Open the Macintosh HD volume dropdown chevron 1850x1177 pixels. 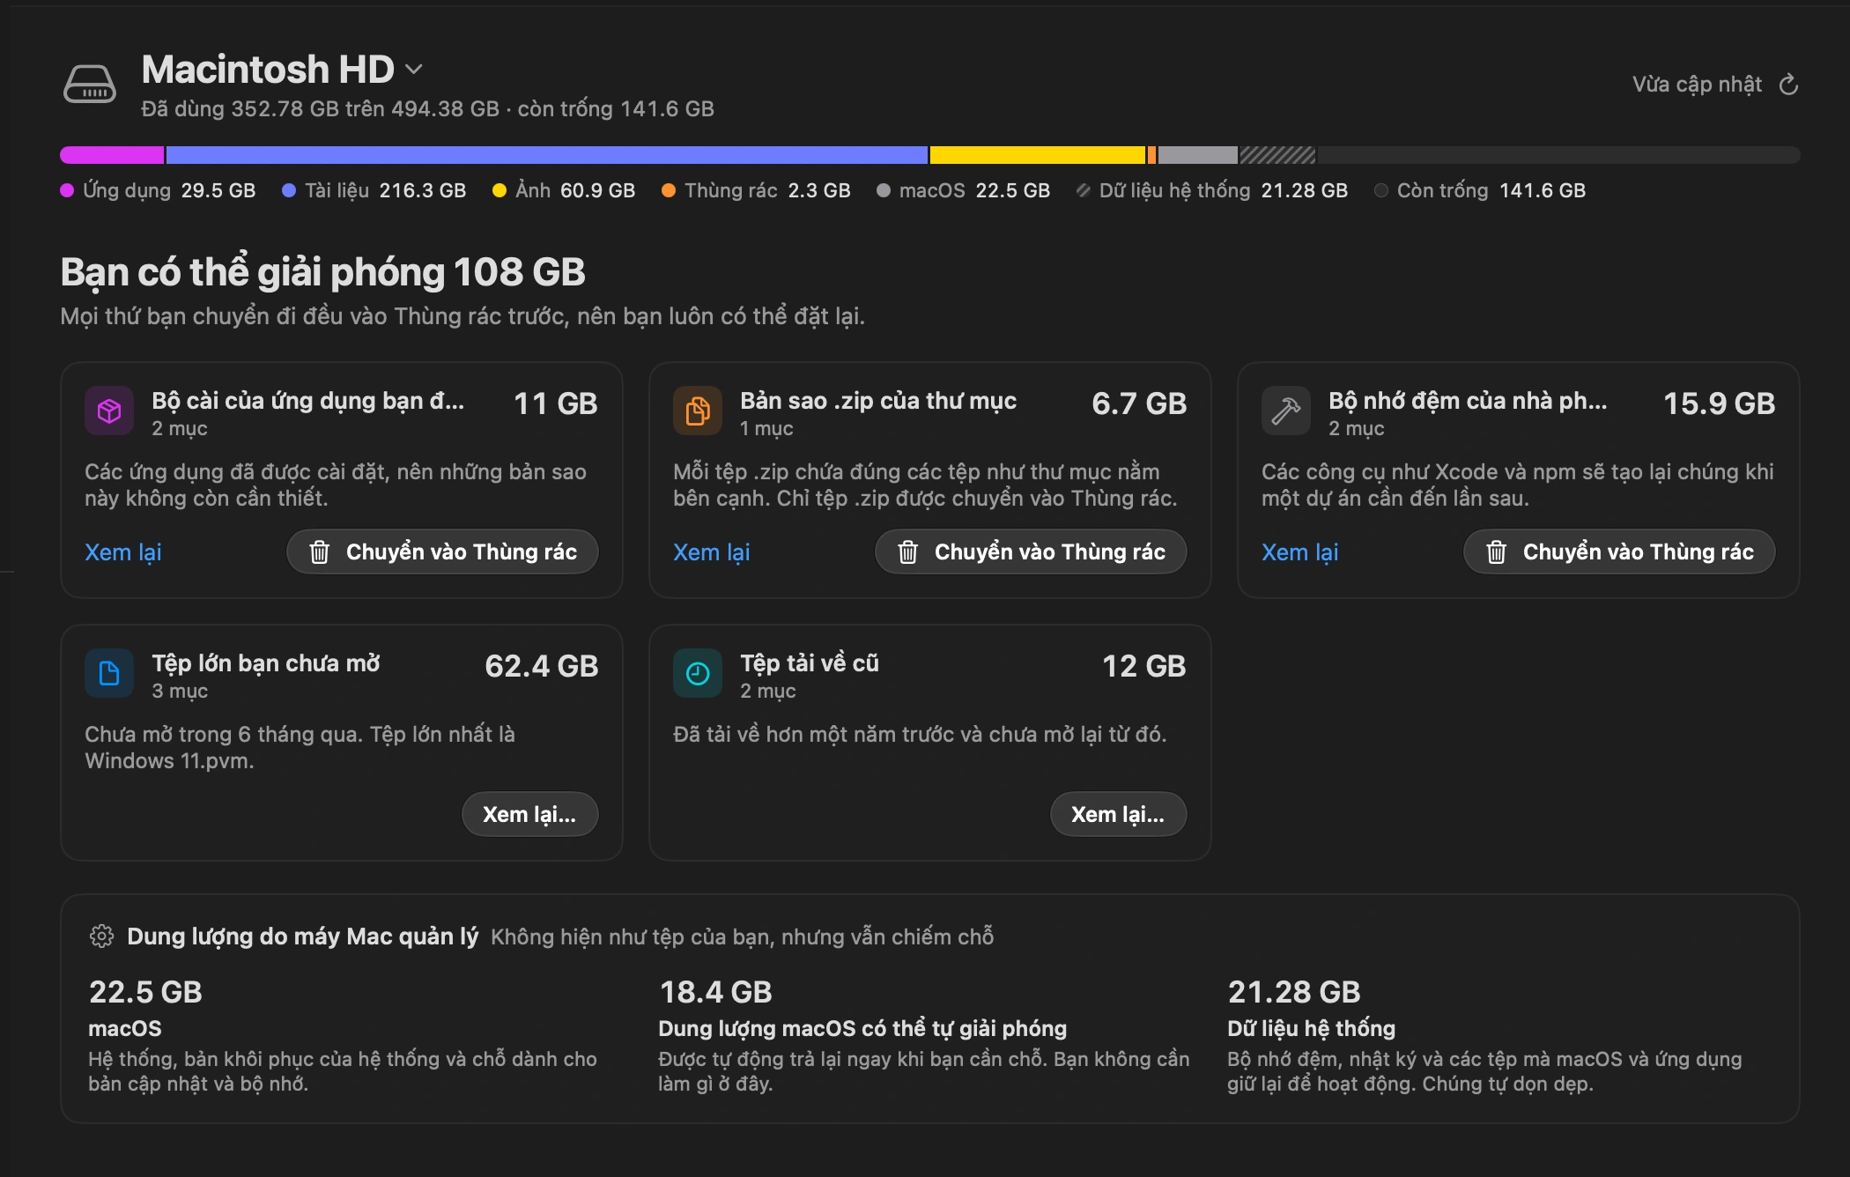[x=413, y=69]
